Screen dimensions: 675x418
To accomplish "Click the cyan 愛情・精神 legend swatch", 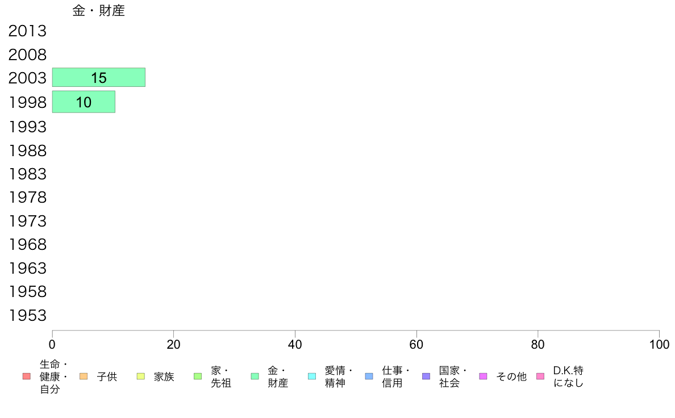I will tap(312, 377).
